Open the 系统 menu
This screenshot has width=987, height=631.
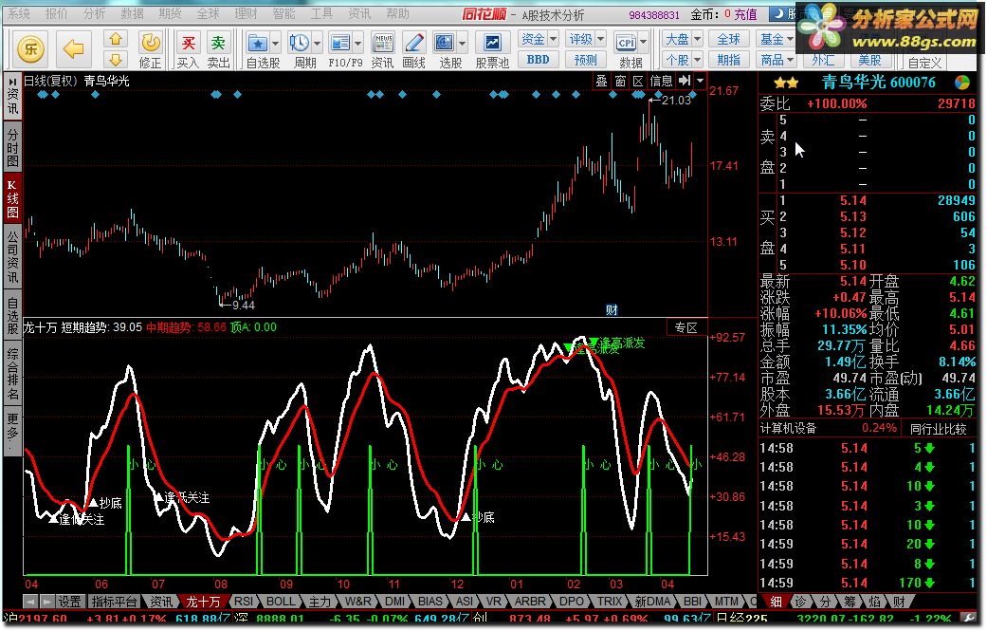click(x=19, y=13)
